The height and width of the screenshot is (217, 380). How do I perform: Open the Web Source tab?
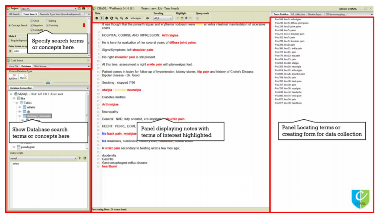click(40, 66)
